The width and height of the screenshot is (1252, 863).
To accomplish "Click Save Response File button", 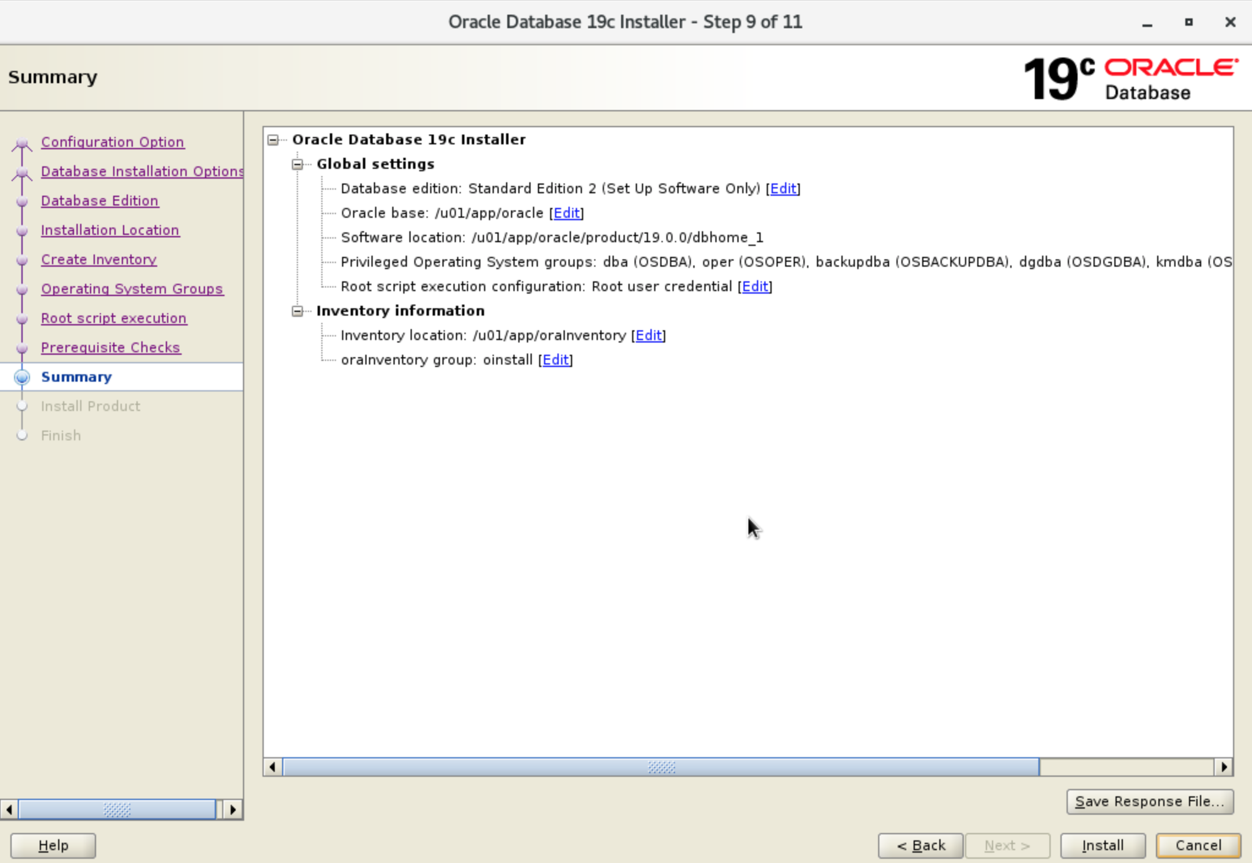I will [1149, 801].
